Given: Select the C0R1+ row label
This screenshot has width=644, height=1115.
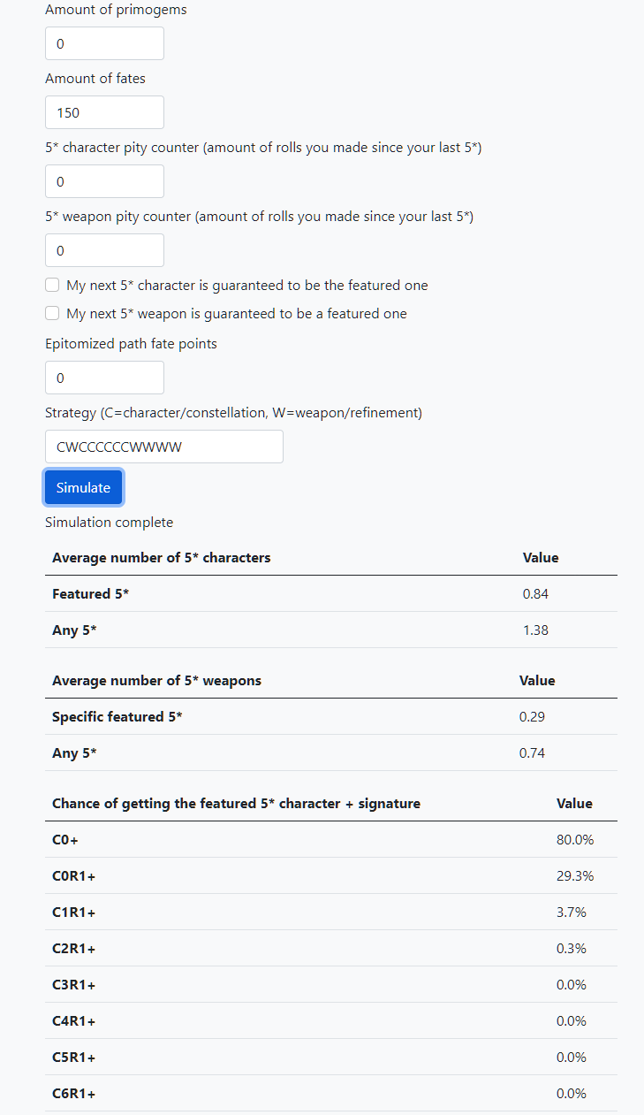Looking at the screenshot, I should click(73, 876).
